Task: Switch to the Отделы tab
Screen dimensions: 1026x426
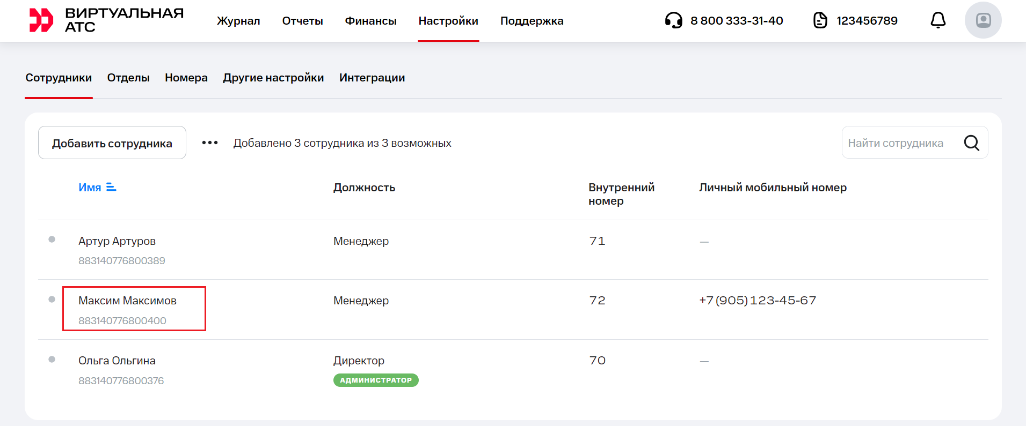Action: (x=128, y=78)
